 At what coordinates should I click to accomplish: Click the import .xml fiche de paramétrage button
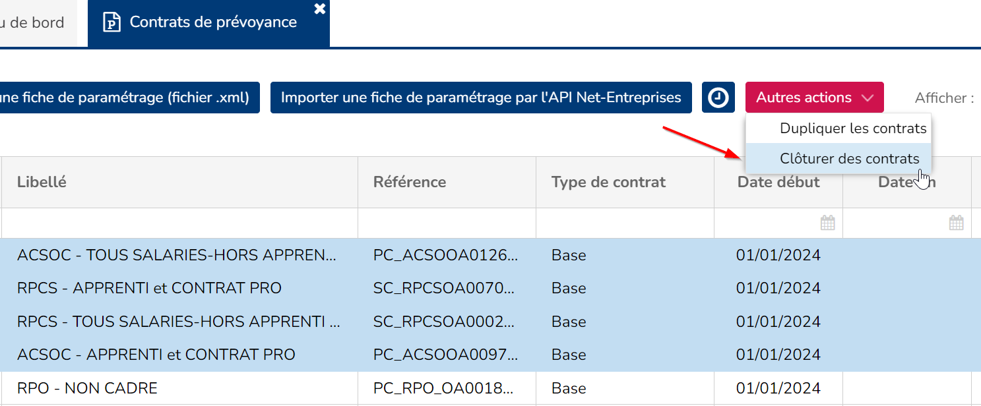click(x=125, y=98)
